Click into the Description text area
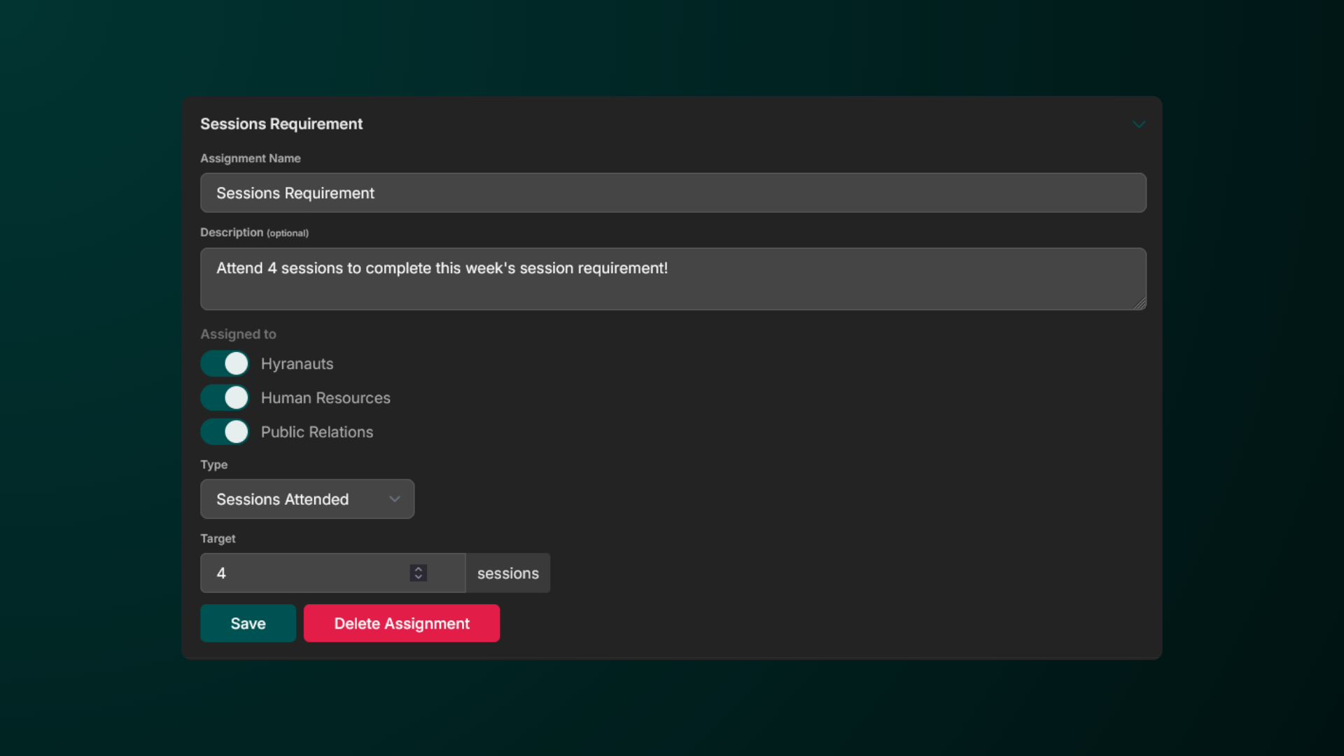Viewport: 1344px width, 756px height. click(x=673, y=279)
